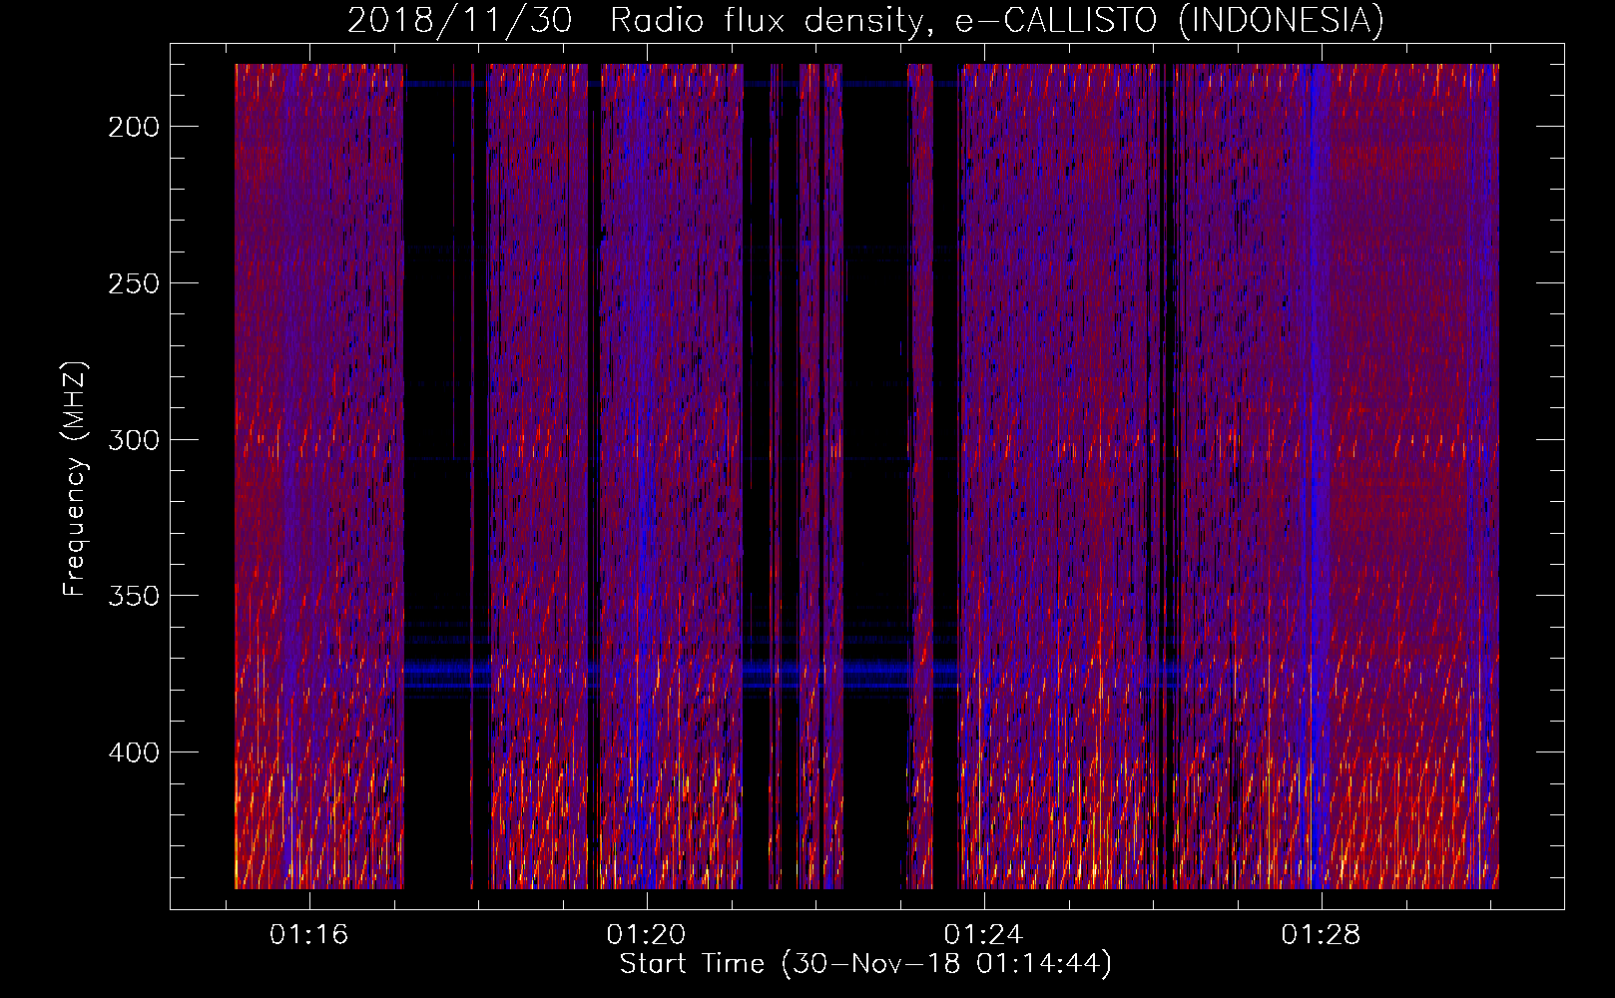The width and height of the screenshot is (1615, 998).
Task: Click the 01:24 time tick label
Action: pos(984,934)
